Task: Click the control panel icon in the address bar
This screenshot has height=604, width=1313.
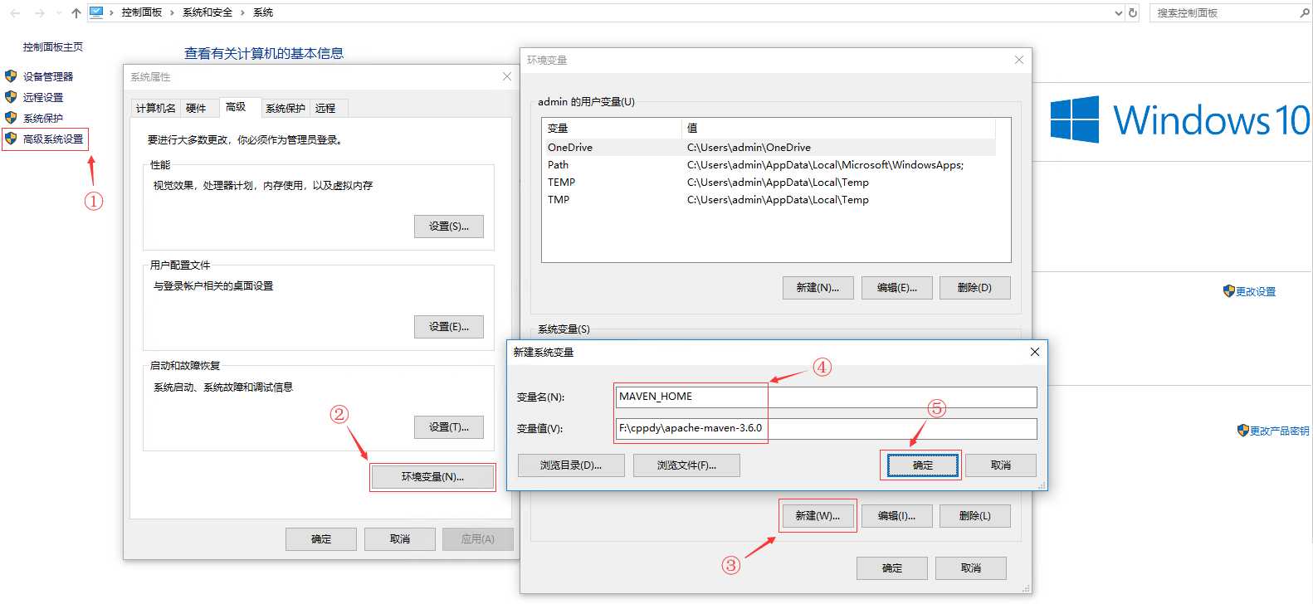Action: coord(96,12)
